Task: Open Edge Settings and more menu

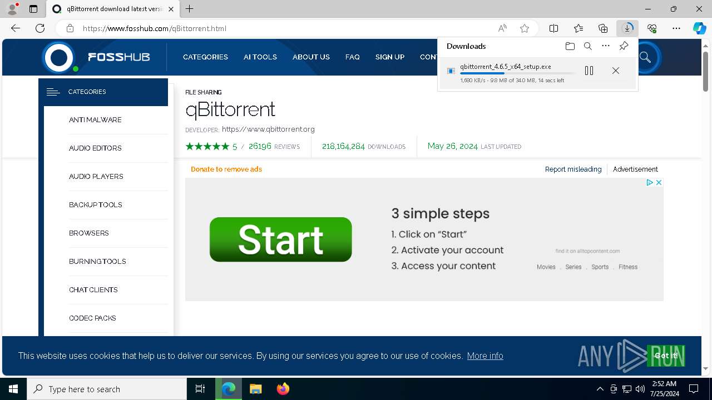Action: pyautogui.click(x=676, y=28)
